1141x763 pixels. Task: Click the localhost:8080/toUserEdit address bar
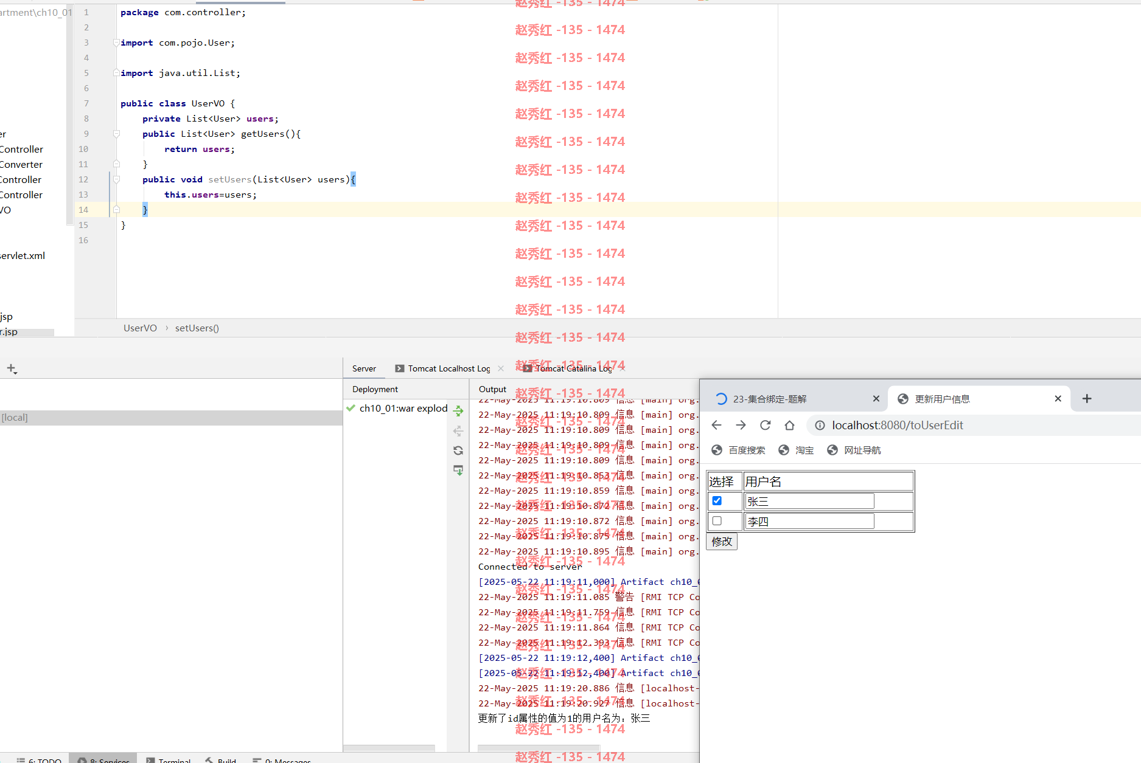[974, 425]
